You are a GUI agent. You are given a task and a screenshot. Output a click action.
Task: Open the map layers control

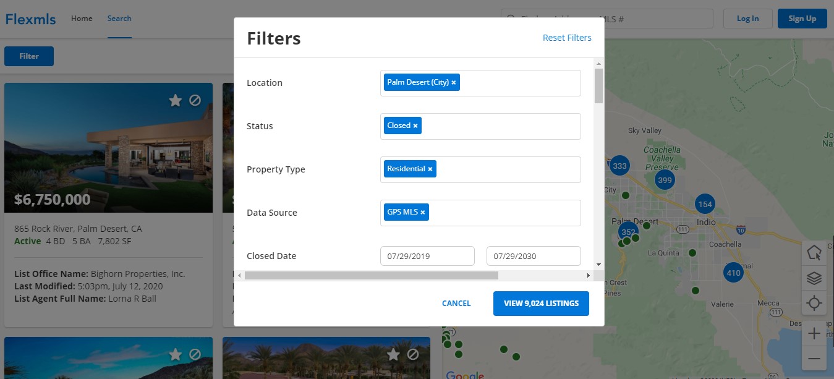point(814,279)
